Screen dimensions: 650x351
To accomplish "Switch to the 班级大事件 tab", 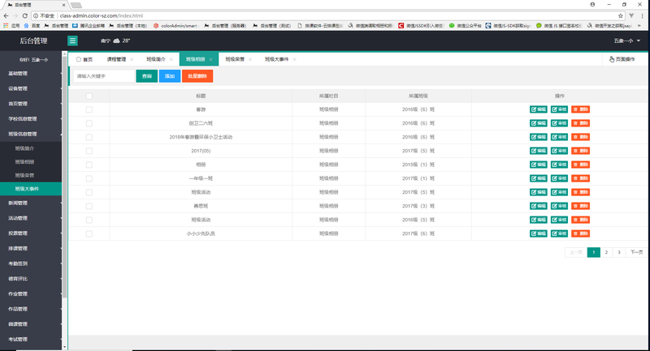I will [x=277, y=59].
